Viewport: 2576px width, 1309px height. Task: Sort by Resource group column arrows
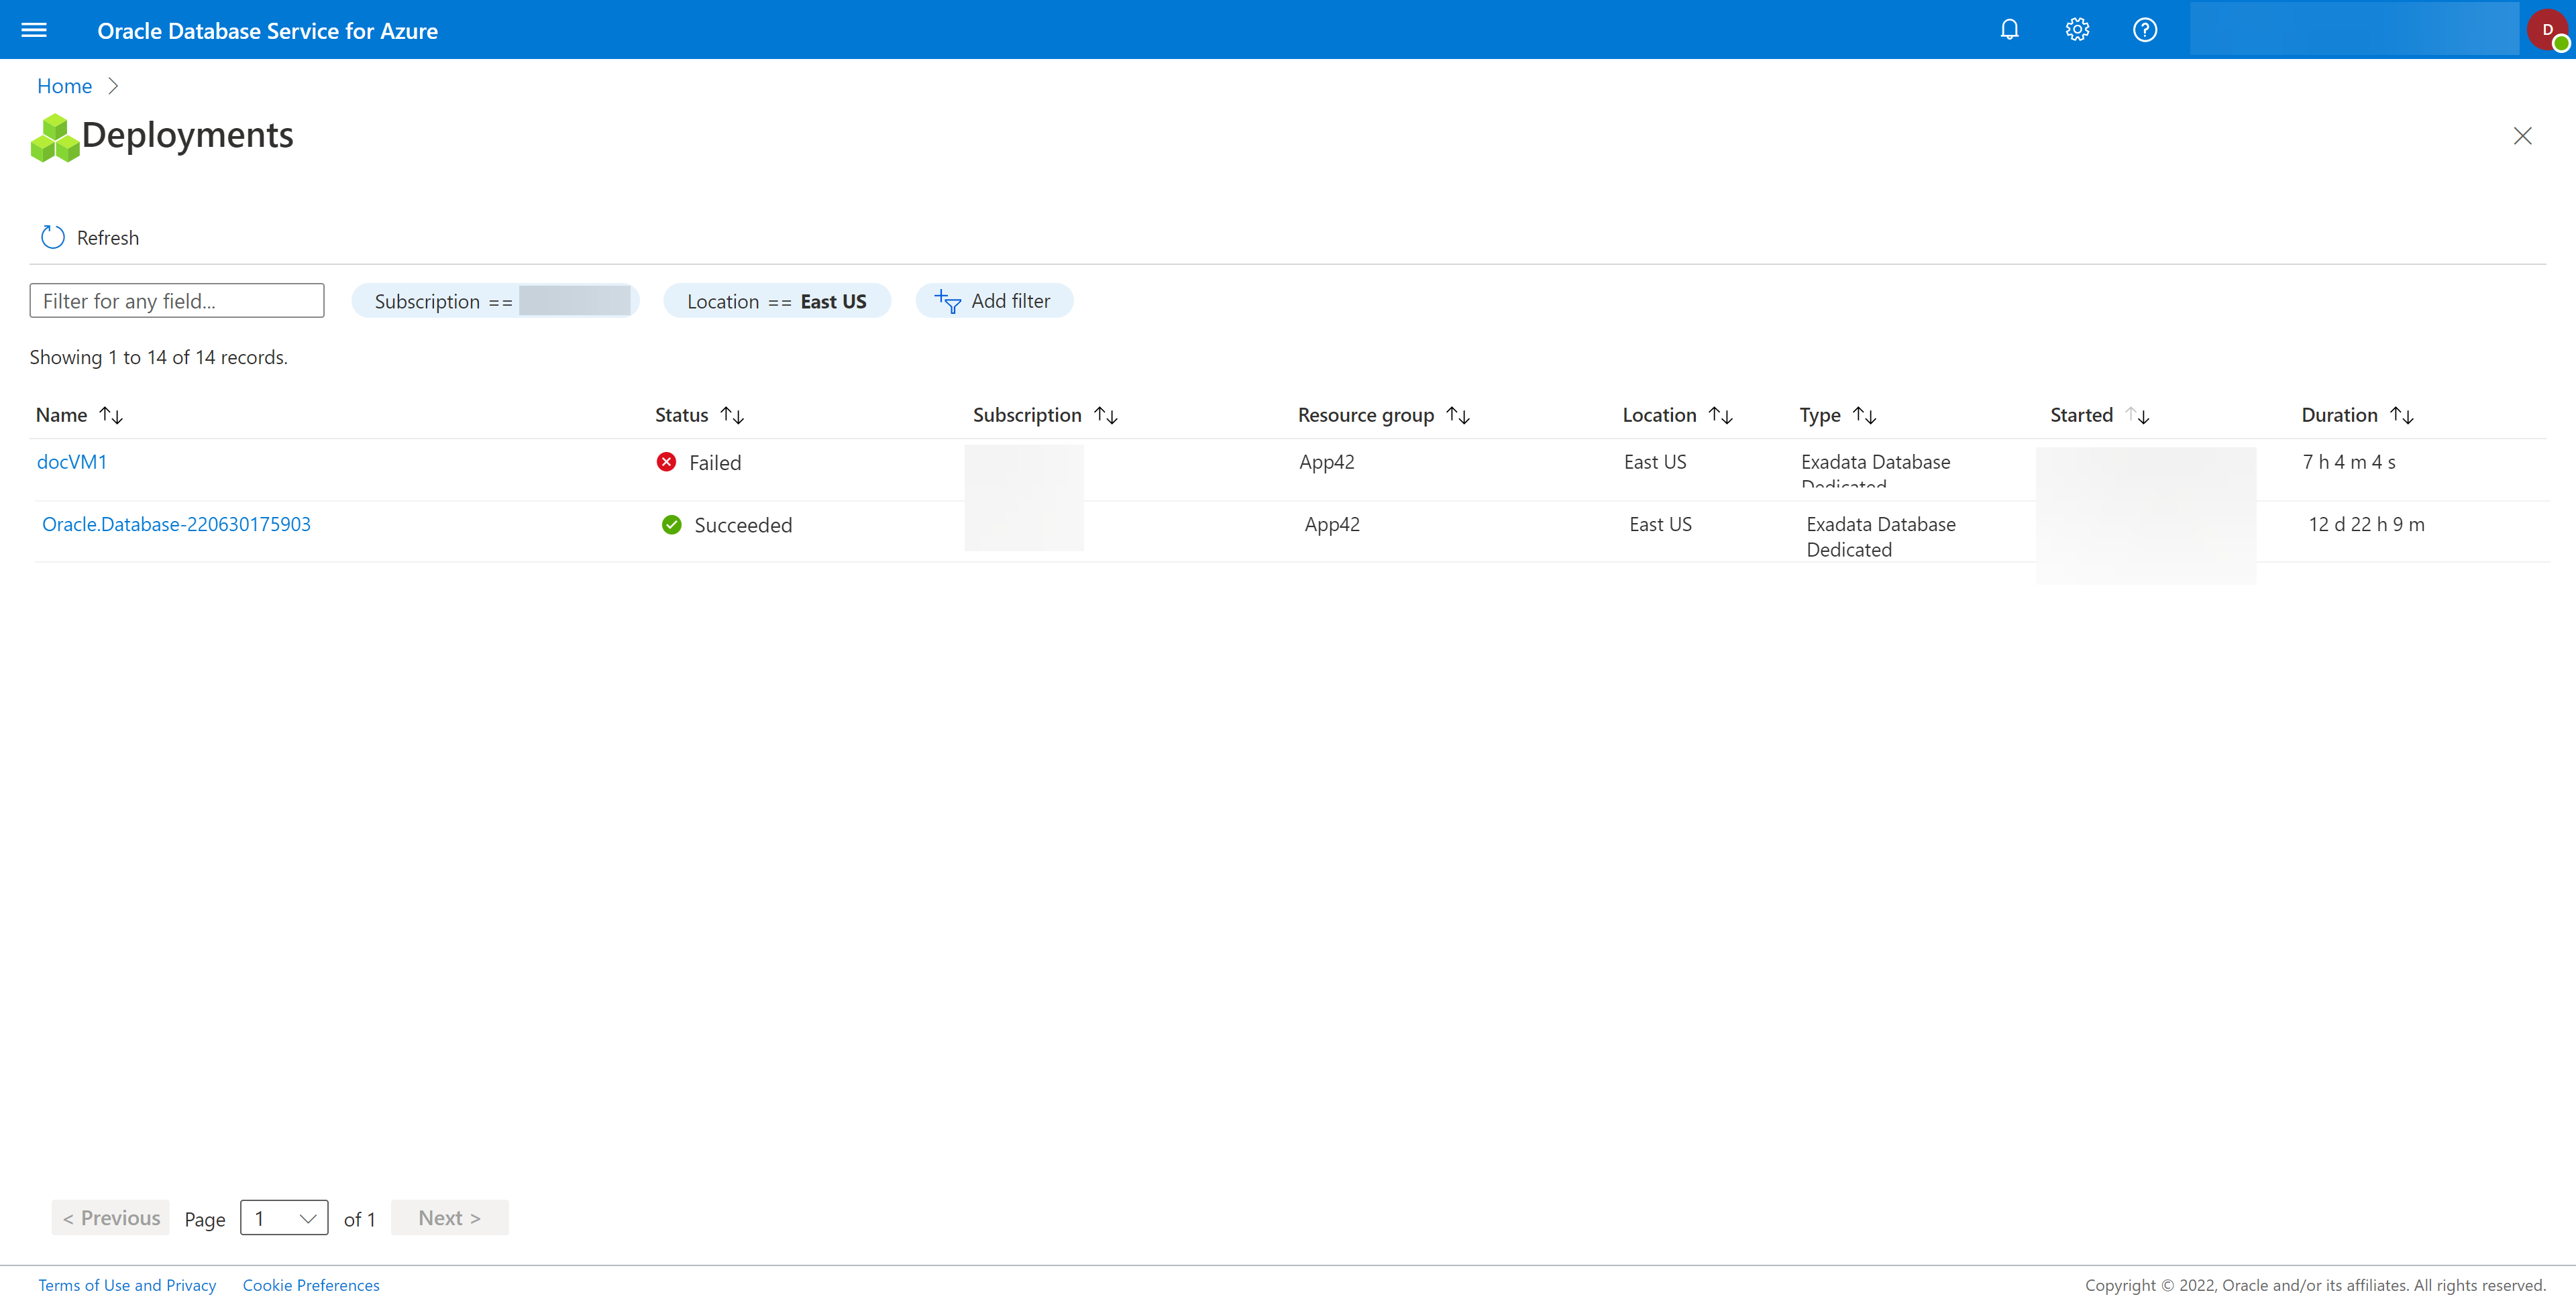[1458, 415]
